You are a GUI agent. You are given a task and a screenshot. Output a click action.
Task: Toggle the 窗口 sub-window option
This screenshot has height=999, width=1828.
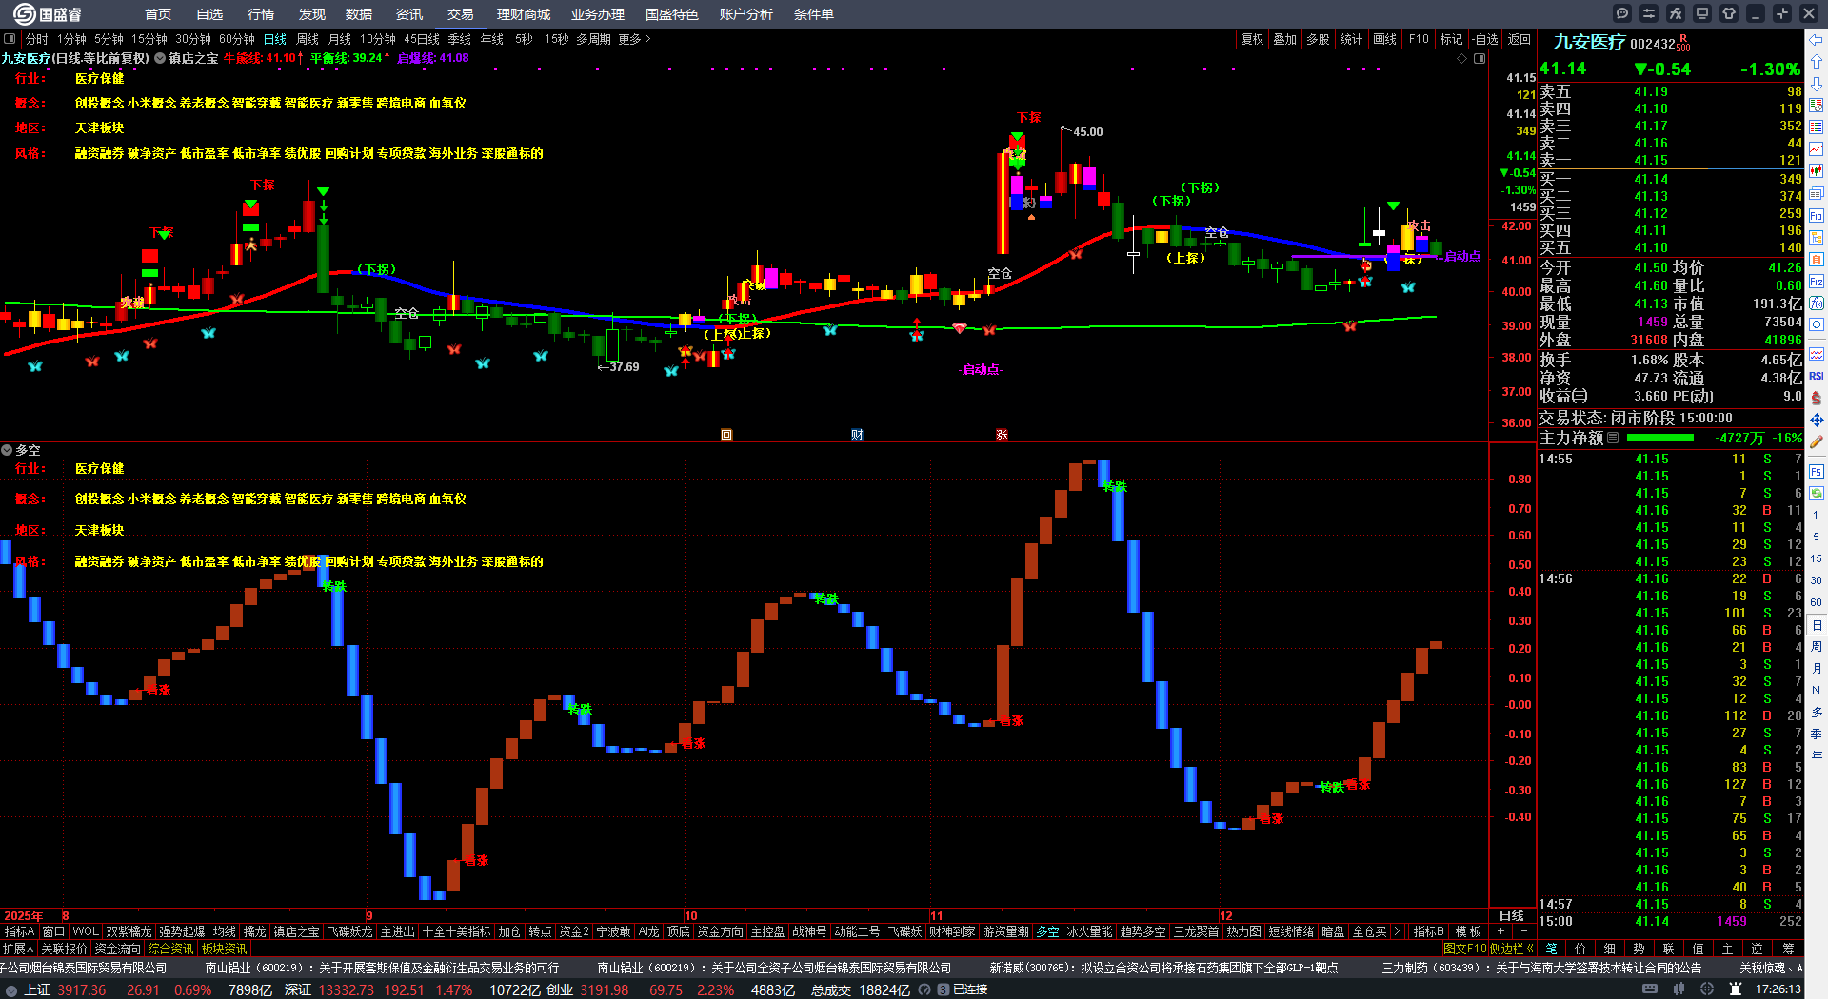(53, 931)
